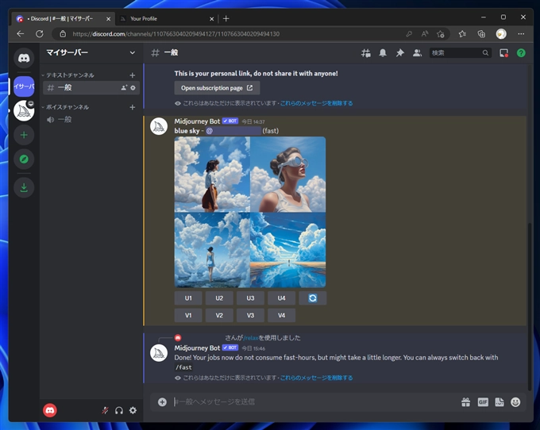The width and height of the screenshot is (540, 430).
Task: Click upper delete-these-messages link
Action: click(316, 103)
